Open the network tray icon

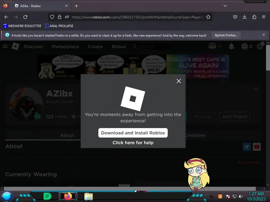pos(234,196)
